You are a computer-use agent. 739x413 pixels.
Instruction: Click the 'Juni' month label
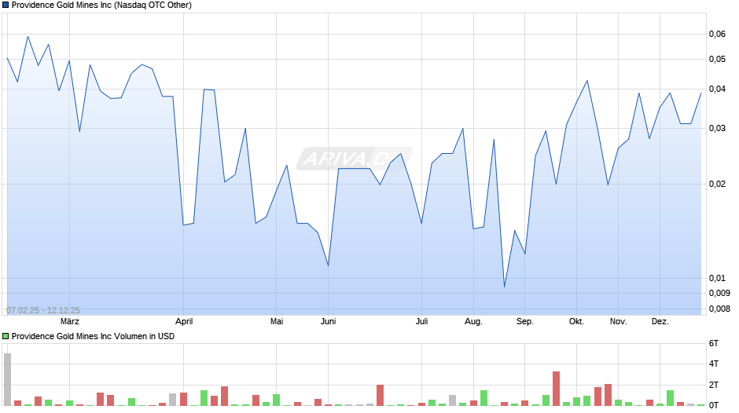tap(328, 322)
